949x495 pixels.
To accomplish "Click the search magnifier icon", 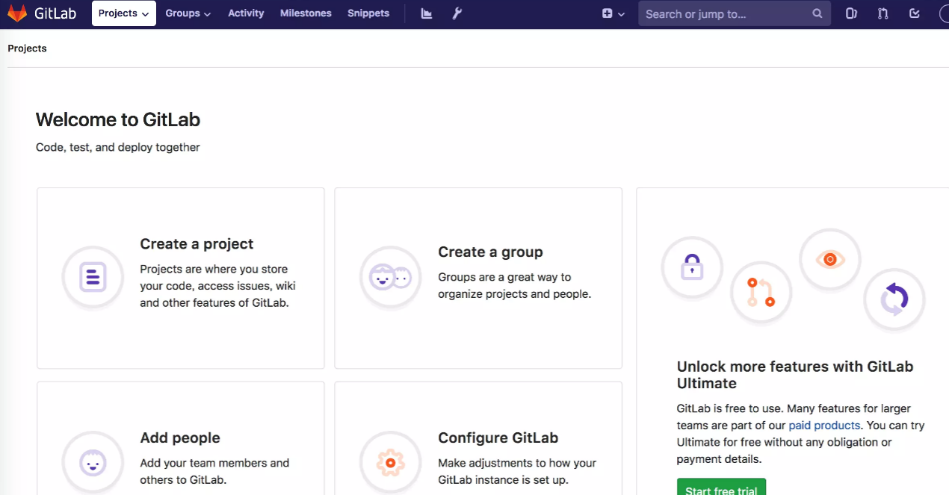I will [x=817, y=13].
